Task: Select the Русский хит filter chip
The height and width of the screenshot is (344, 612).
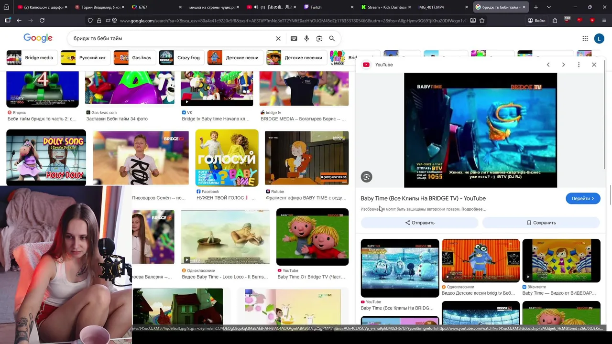Action: pos(86,58)
